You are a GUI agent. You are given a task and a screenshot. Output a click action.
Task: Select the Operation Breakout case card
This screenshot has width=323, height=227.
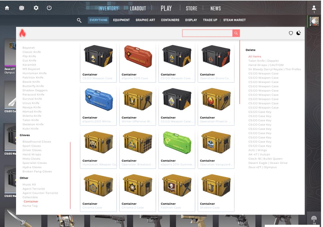[137, 149]
